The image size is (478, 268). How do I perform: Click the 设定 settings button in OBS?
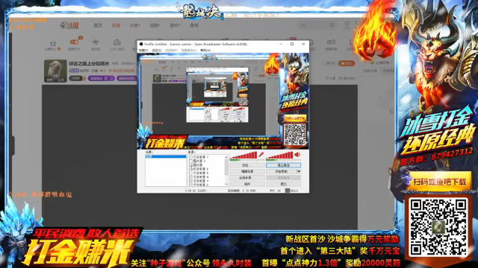247,165
